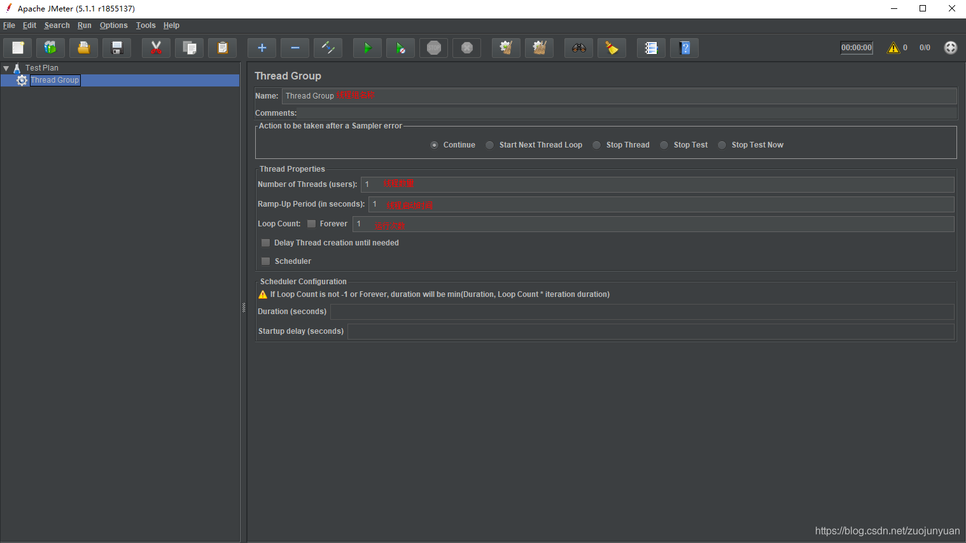Select the Stop Test radio option
The image size is (966, 543).
664,145
